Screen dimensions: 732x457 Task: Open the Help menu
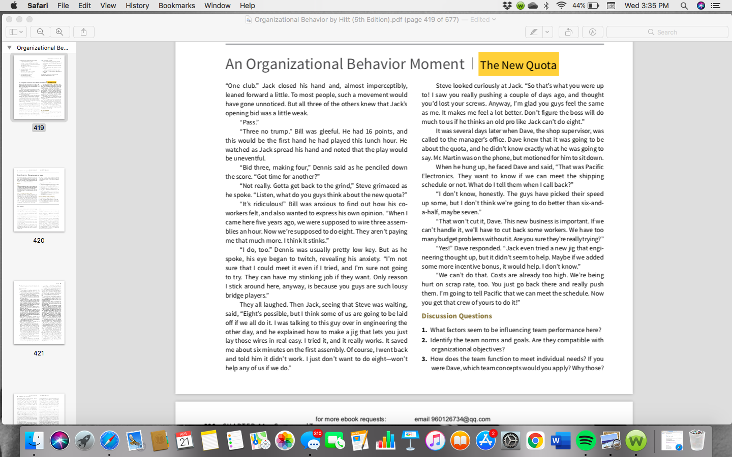pyautogui.click(x=247, y=6)
